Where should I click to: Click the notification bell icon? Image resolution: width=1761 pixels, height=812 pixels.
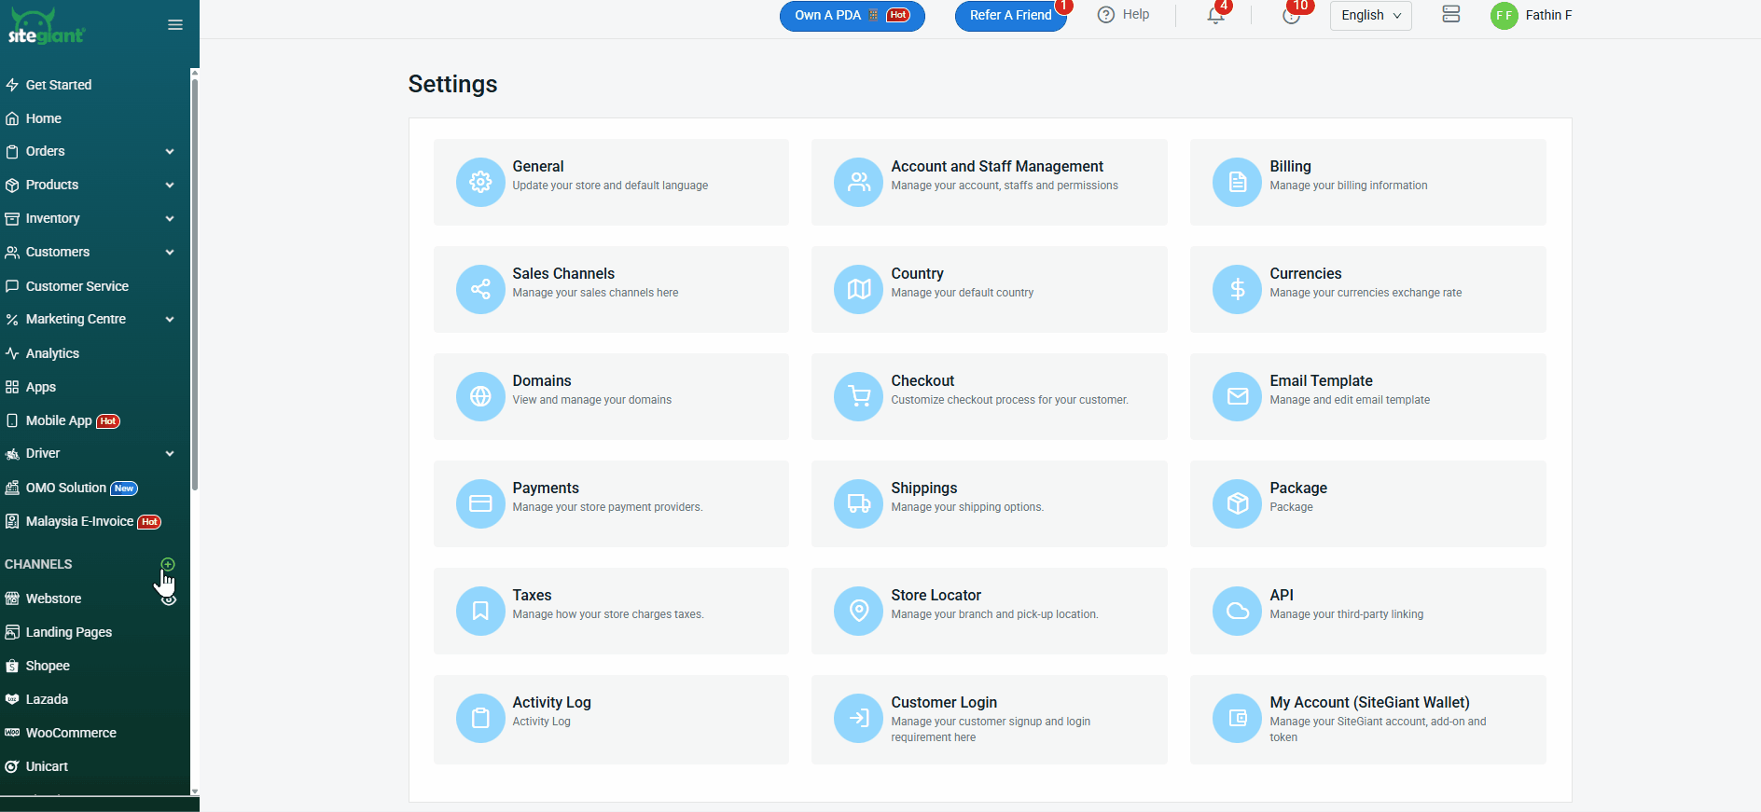[x=1214, y=16]
